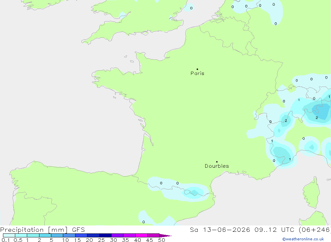This screenshot has height=242, width=331.
Task: Pick the 20–25 mm dark blue legend swatch
Action: 93,235
